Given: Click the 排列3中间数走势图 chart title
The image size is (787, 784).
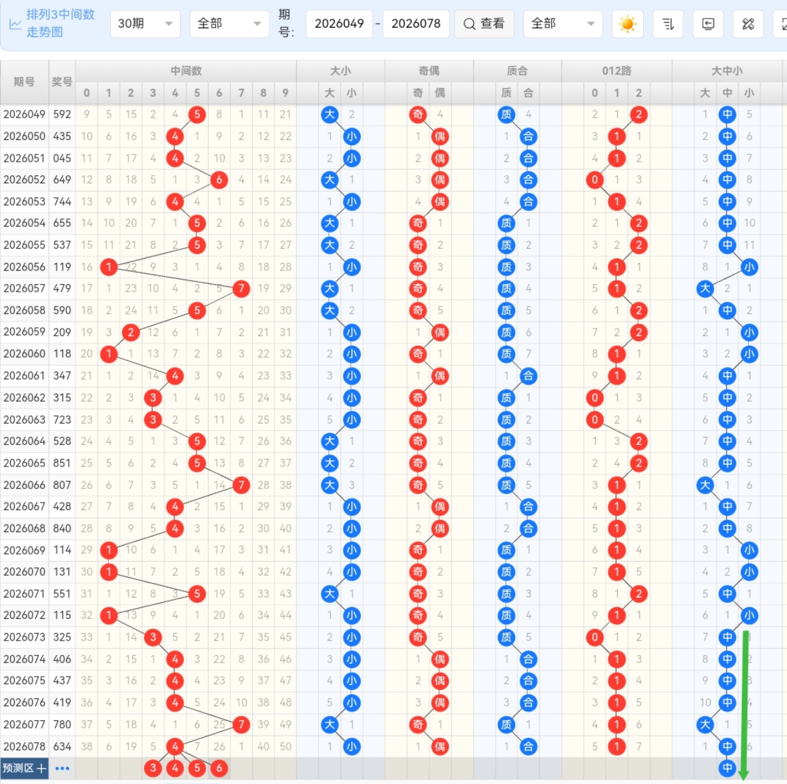Looking at the screenshot, I should (60, 23).
